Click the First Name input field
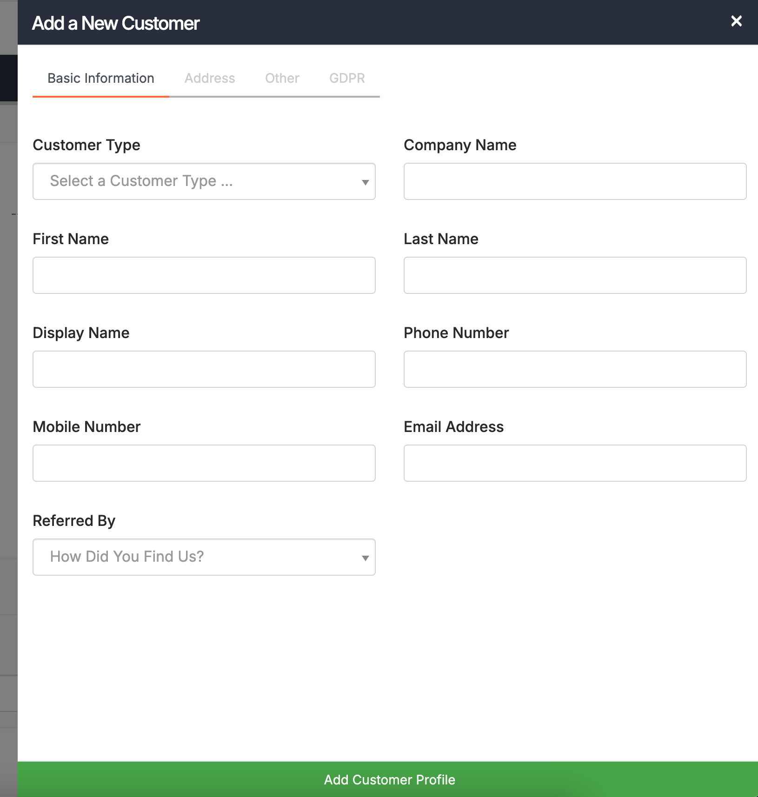The image size is (758, 797). [204, 275]
